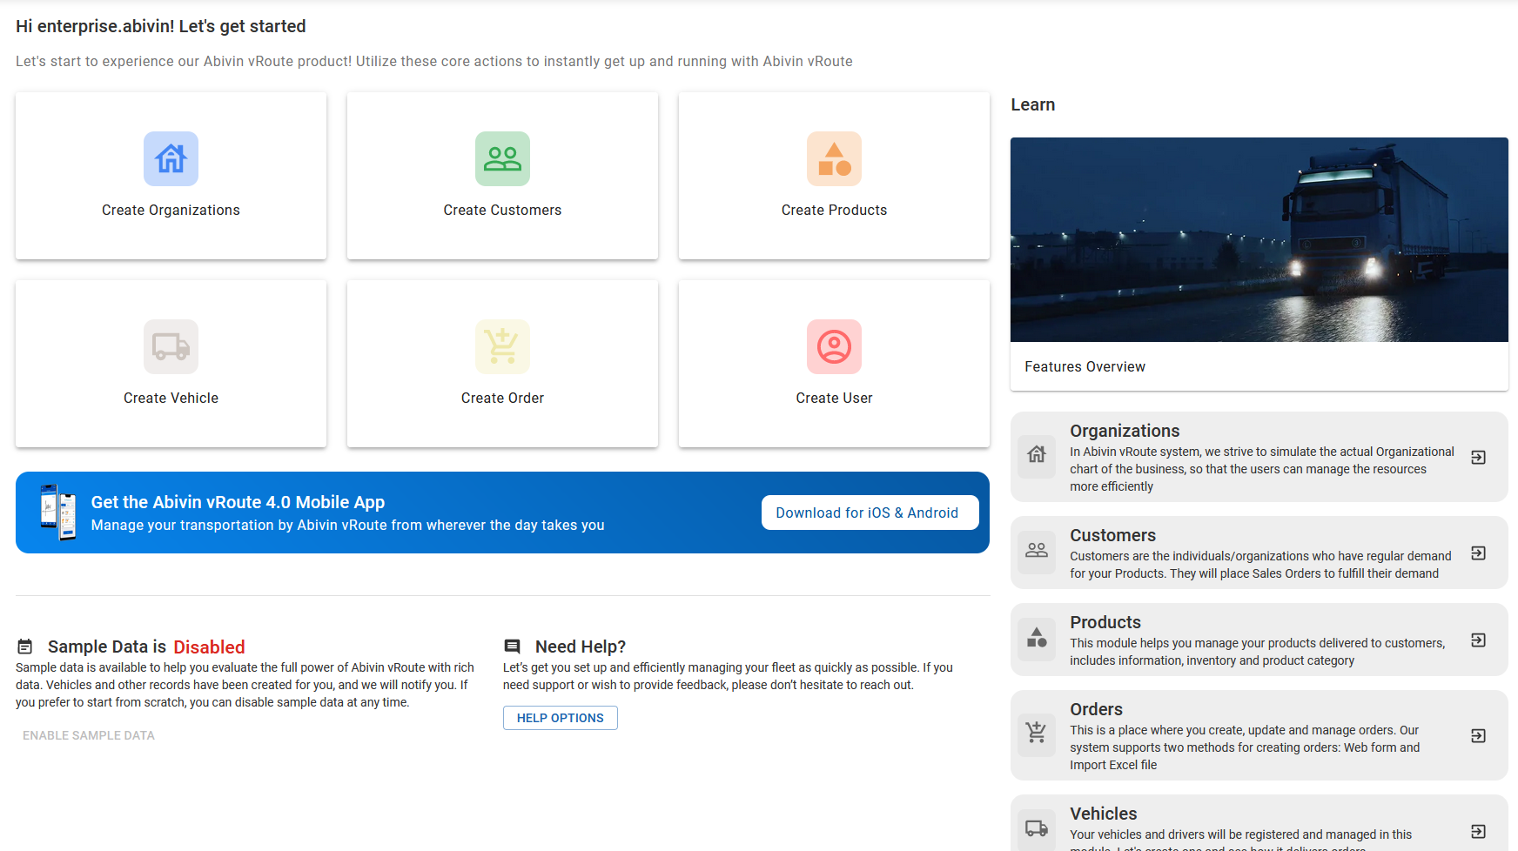The height and width of the screenshot is (851, 1518).
Task: Open the Vehicles learn arrow icon
Action: coord(1478,831)
